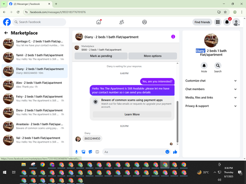Open the Facebook logo home link

pyautogui.click(x=7, y=22)
